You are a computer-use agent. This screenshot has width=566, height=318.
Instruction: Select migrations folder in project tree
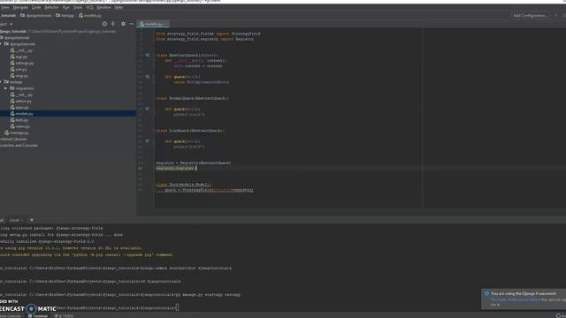coord(21,88)
